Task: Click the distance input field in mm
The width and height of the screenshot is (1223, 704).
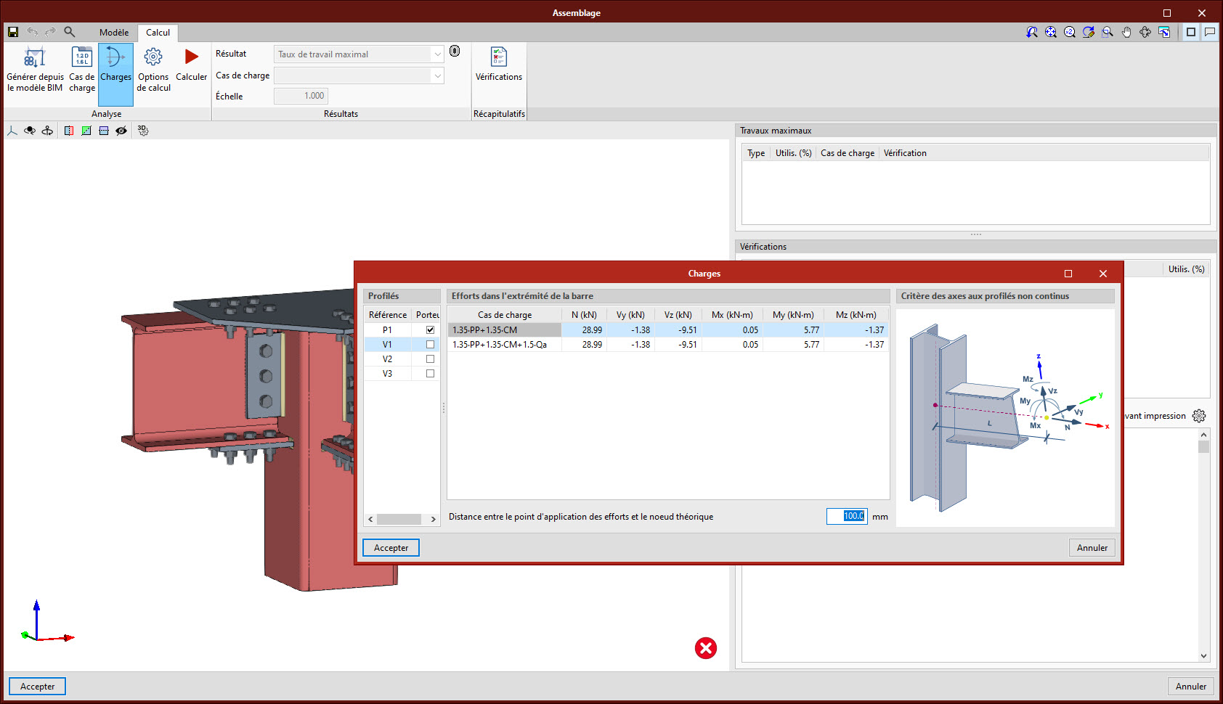Action: coord(846,516)
